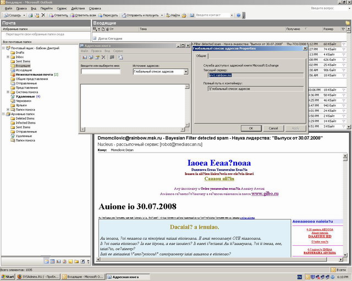Click Отправить и получить button

tap(140, 15)
